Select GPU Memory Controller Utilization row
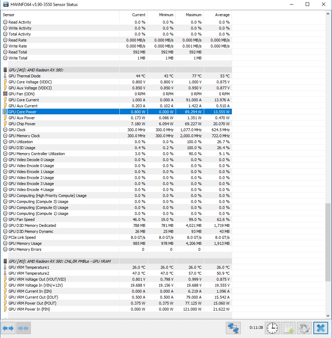This screenshot has height=338, width=332. pyautogui.click(x=117, y=154)
